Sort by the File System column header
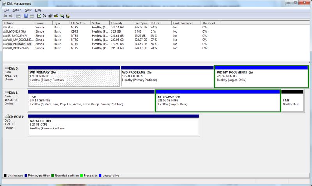Viewport: 312px width, 186px height. (80, 23)
